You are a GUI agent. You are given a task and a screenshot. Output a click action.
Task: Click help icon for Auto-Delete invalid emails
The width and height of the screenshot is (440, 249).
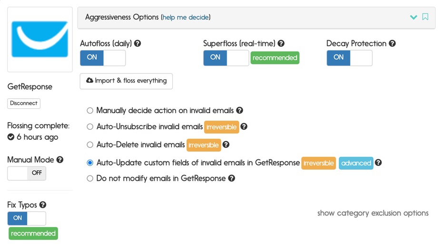click(226, 145)
